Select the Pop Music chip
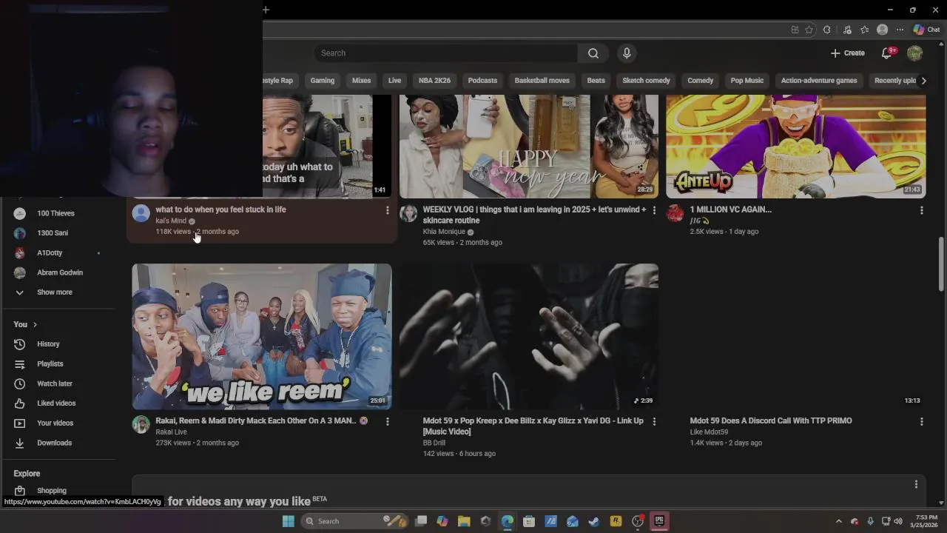947x533 pixels. coord(747,81)
